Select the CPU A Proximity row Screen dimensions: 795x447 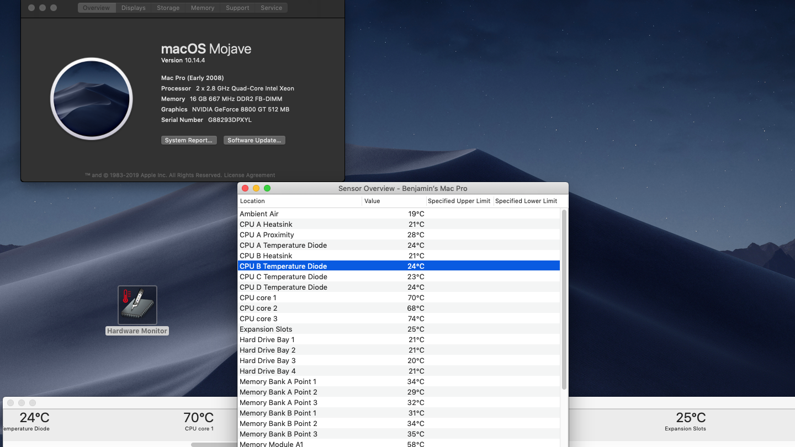click(399, 235)
